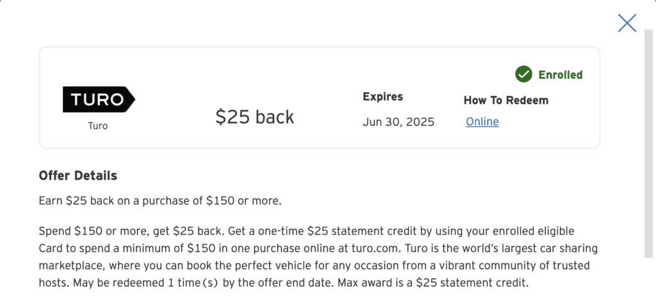This screenshot has height=305, width=656.
Task: Select the "How To Redeem" label
Action: (x=505, y=100)
